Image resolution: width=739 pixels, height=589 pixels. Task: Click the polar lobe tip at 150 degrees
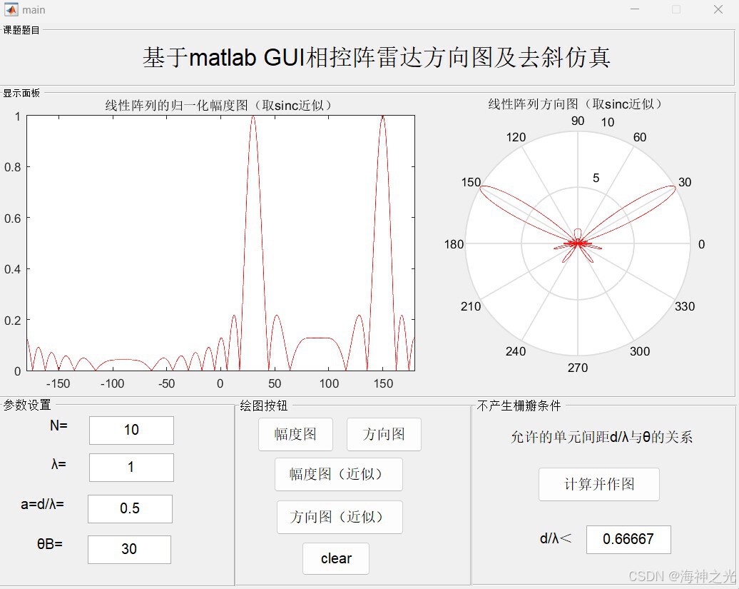[x=481, y=188]
